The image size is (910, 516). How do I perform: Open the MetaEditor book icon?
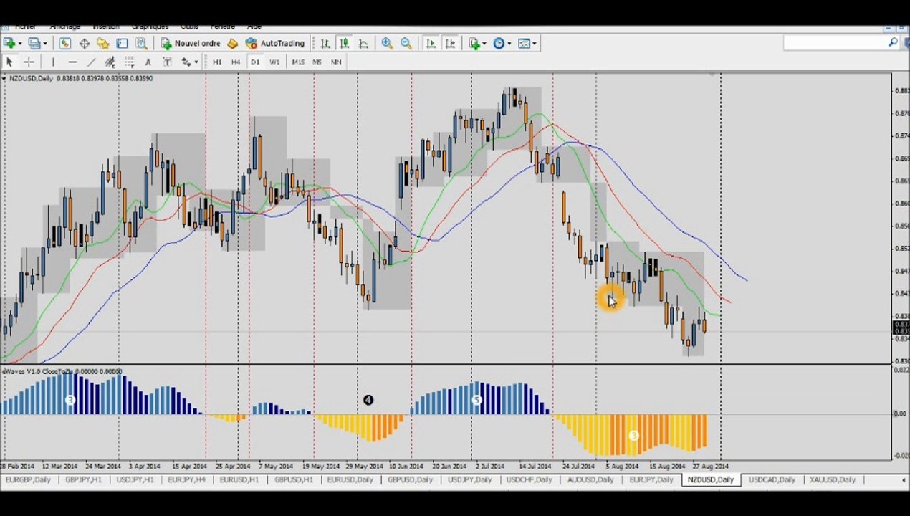click(232, 44)
